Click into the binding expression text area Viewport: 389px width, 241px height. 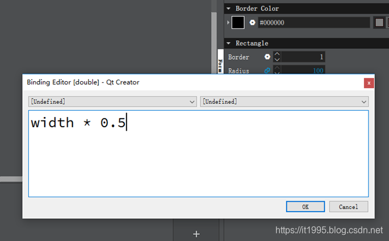(198, 153)
